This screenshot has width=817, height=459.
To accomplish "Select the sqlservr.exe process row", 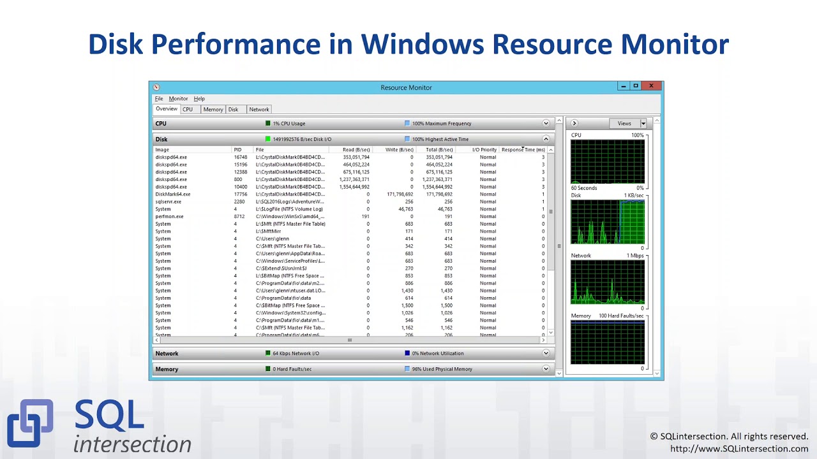I will [x=350, y=202].
